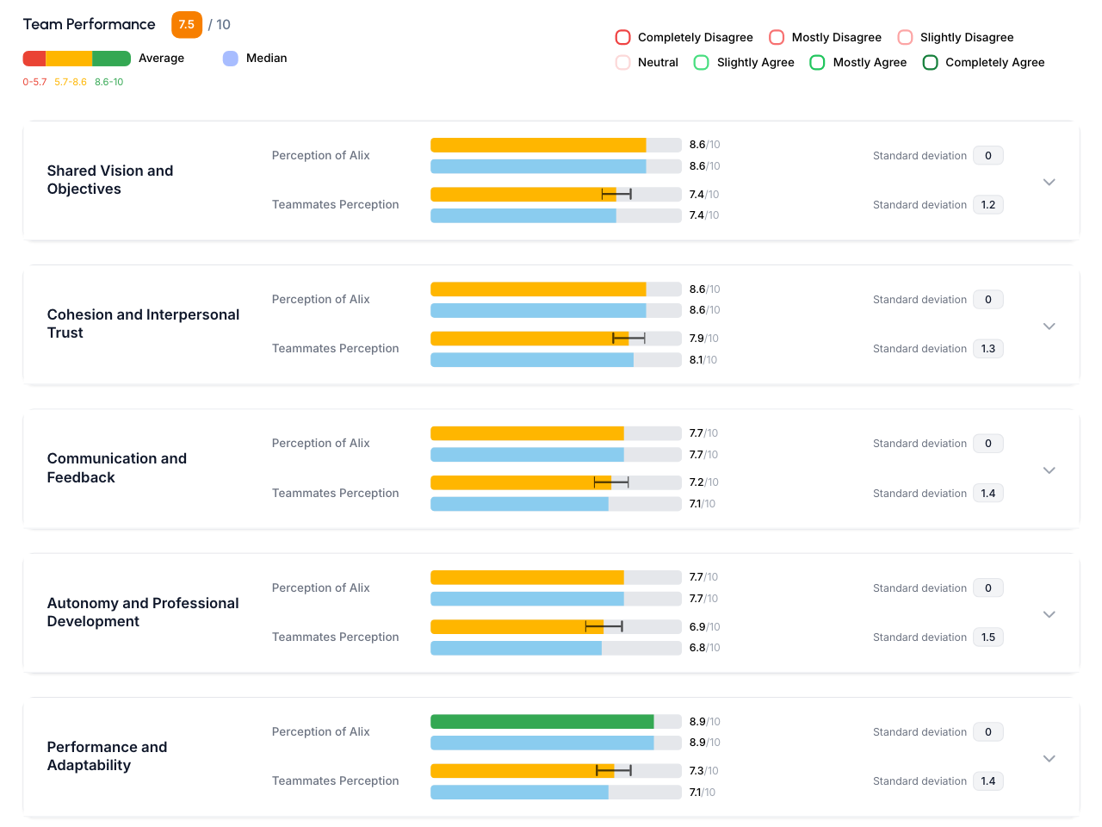Image resolution: width=1102 pixels, height=827 pixels.
Task: Click the blue Median legend swatch
Action: tap(230, 59)
